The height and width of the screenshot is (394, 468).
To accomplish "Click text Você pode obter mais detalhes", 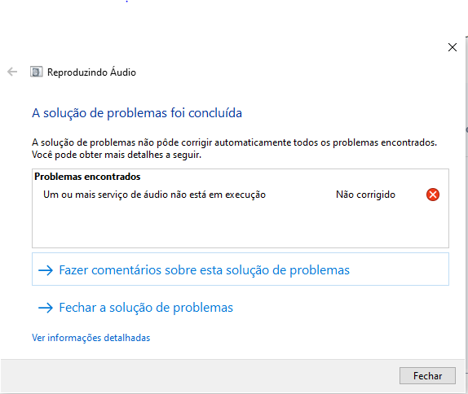I will pos(117,155).
